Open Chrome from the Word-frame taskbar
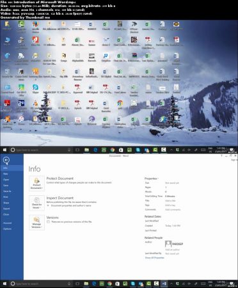 pyautogui.click(x=109, y=284)
